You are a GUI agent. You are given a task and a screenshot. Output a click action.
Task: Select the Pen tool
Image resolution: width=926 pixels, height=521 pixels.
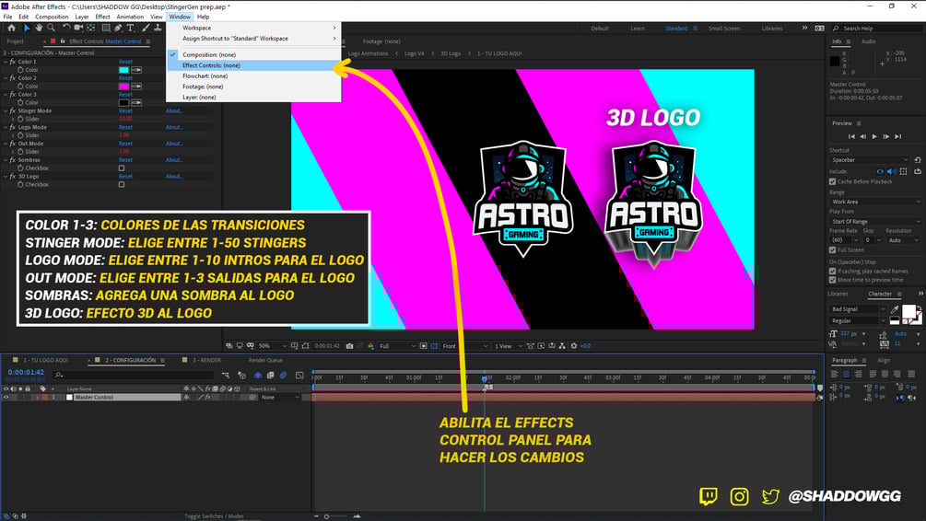[x=118, y=28]
